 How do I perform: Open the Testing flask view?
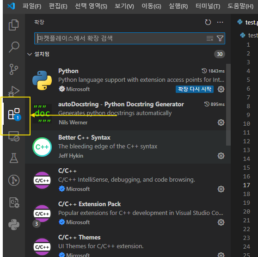14,158
